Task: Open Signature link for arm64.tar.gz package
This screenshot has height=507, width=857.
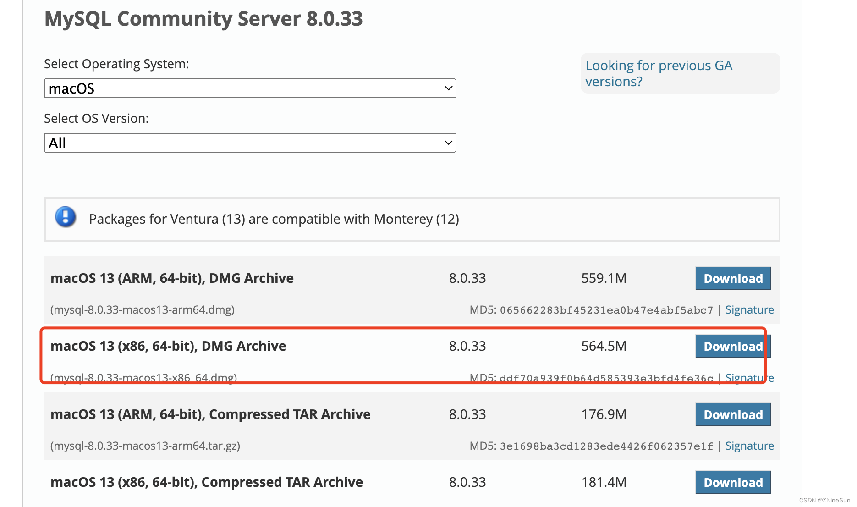Action: click(749, 446)
